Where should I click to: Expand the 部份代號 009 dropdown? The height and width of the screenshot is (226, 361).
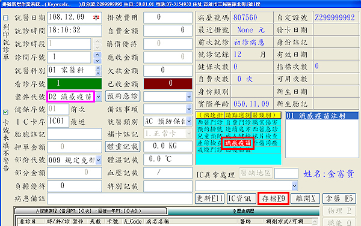pos(99,160)
